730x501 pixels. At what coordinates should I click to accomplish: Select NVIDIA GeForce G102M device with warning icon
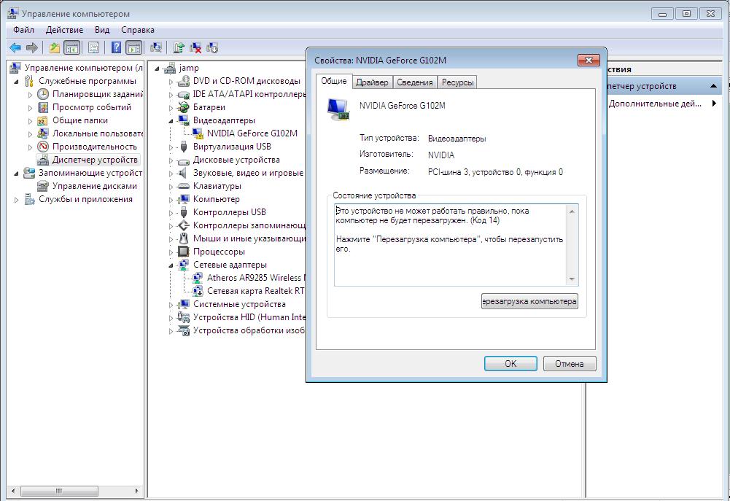252,133
